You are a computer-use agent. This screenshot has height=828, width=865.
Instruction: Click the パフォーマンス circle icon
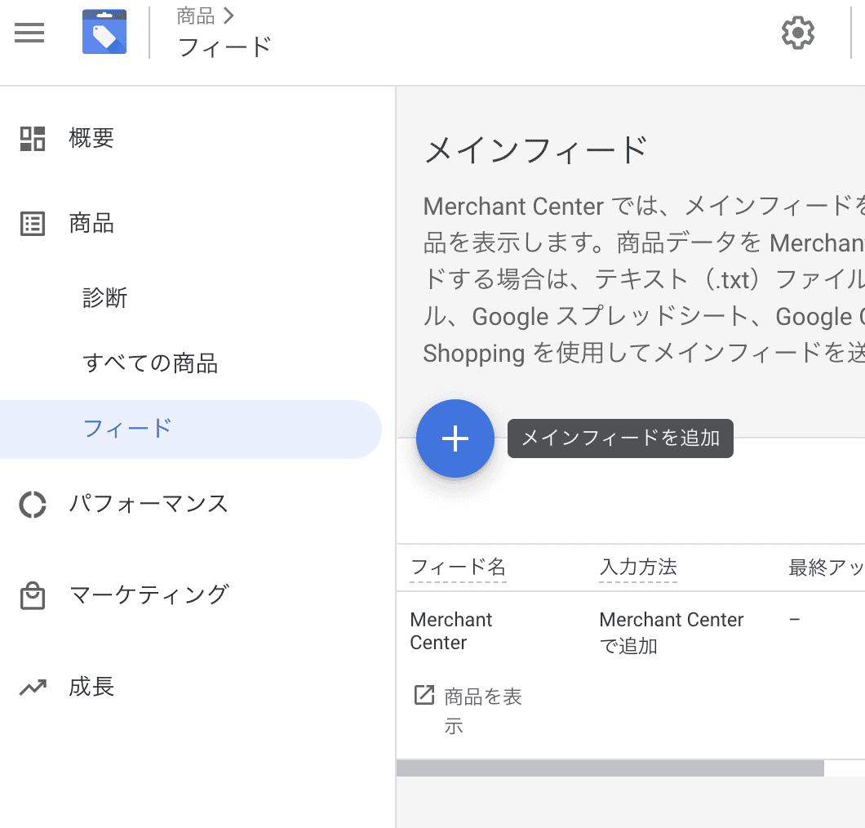[33, 505]
